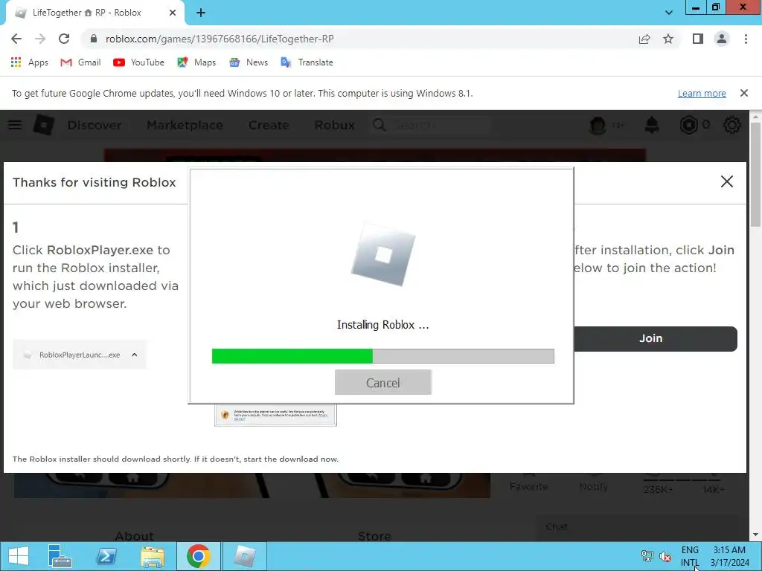Open the Translate bookmark
This screenshot has width=762, height=571.
pos(307,62)
